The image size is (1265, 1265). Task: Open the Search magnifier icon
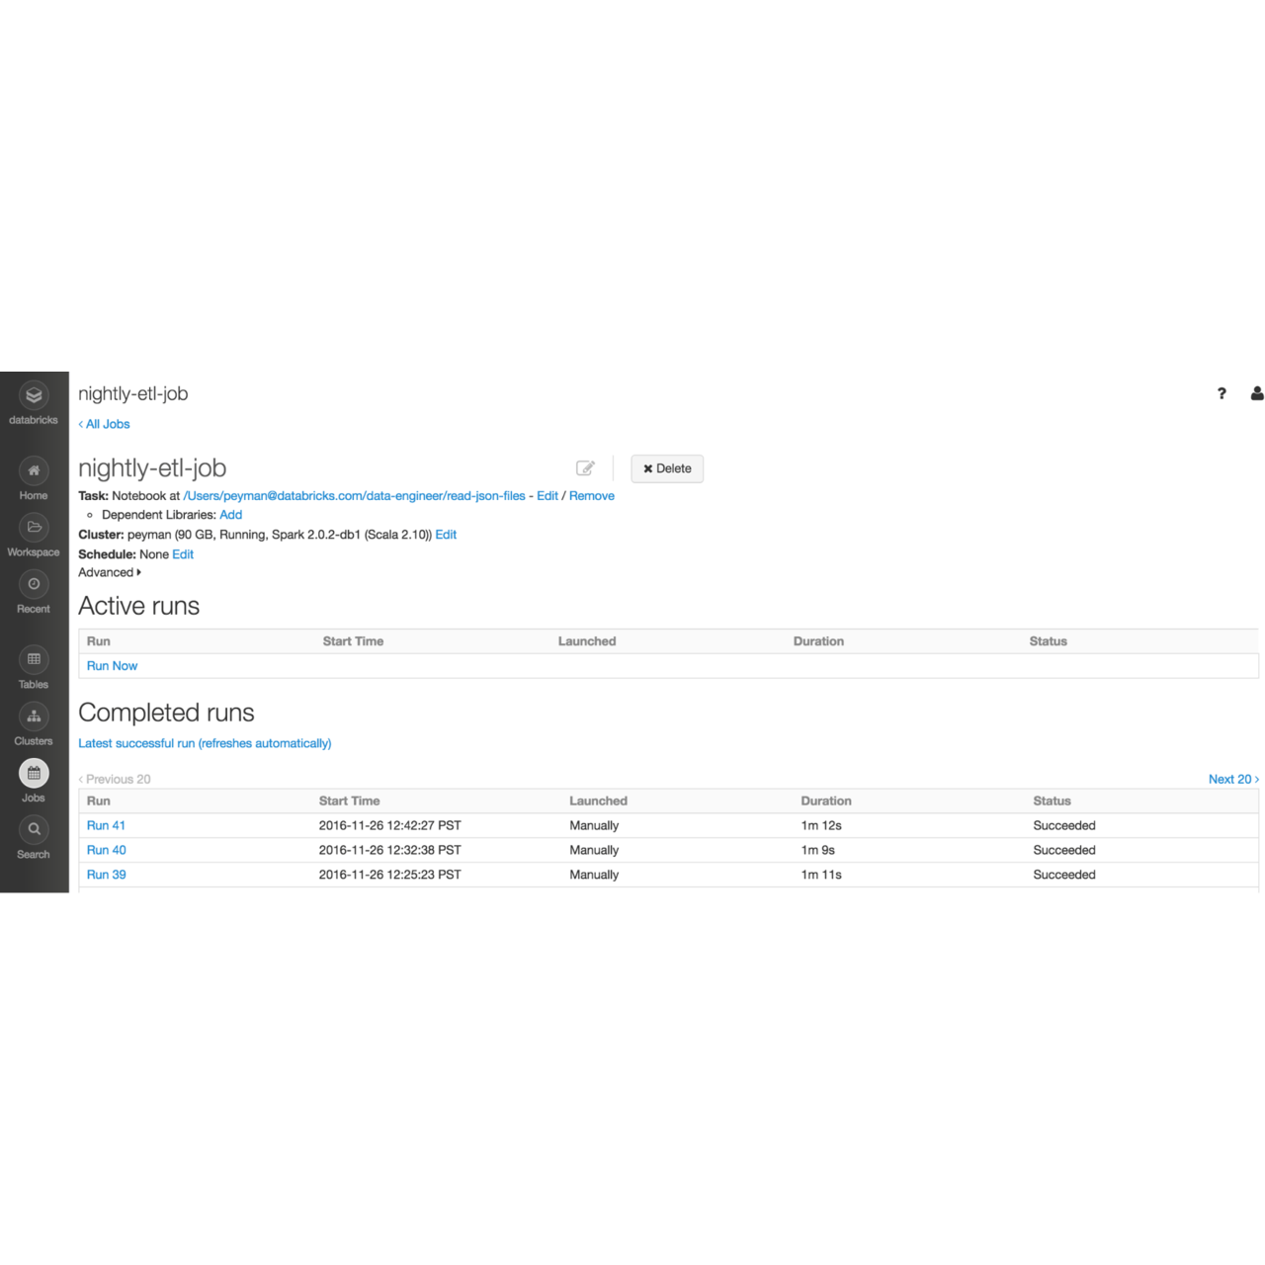tap(34, 829)
